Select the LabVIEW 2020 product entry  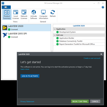[26, 28]
